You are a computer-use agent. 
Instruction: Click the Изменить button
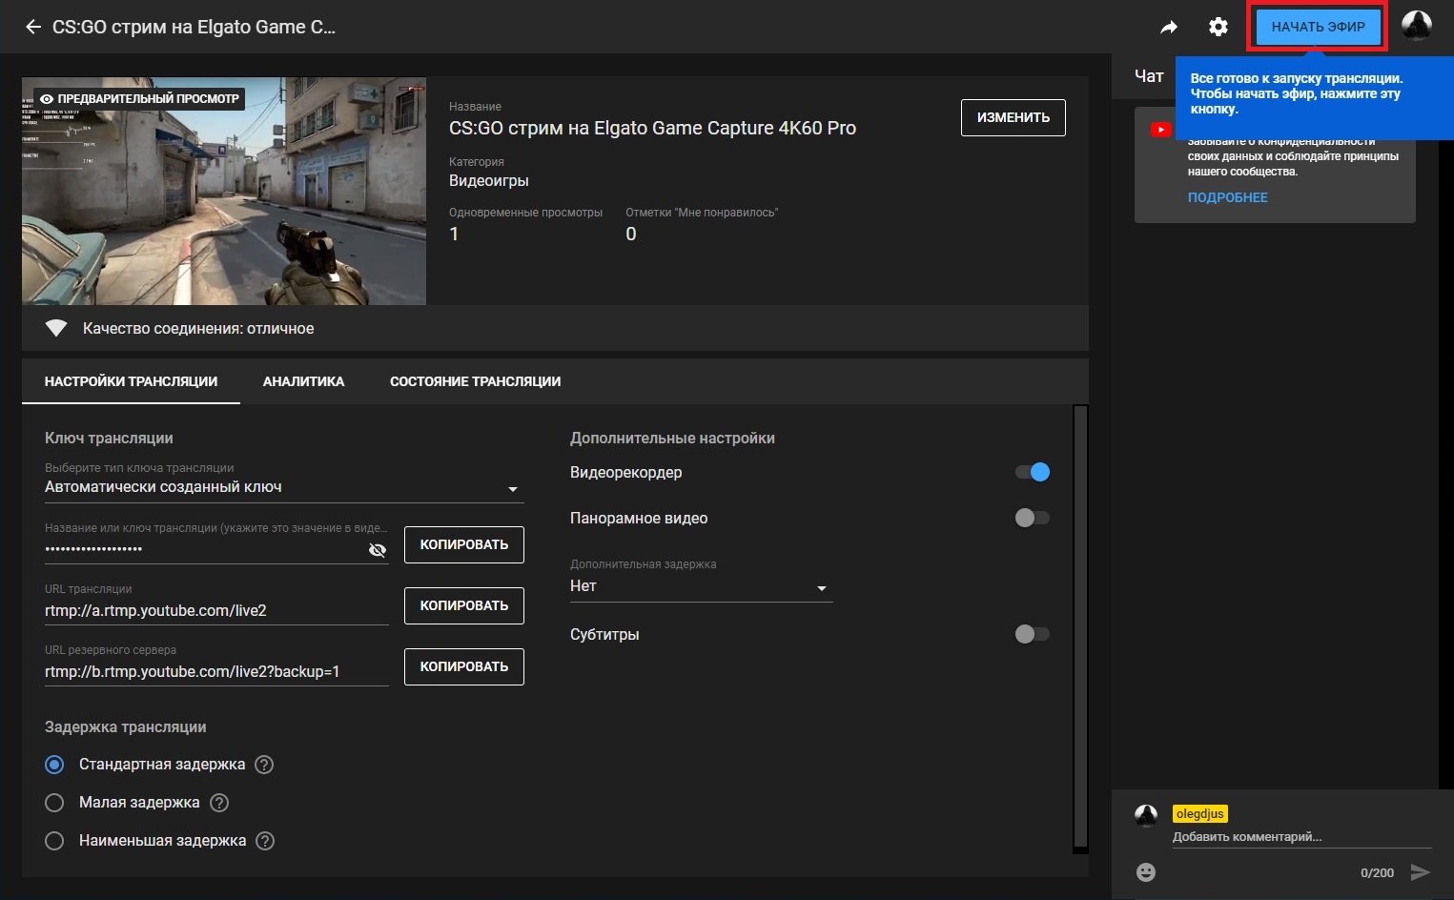point(1014,117)
